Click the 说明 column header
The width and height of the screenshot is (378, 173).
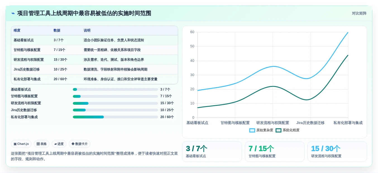tap(87, 30)
